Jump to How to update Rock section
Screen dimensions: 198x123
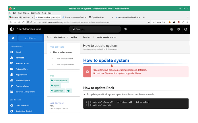click(x=65, y=58)
